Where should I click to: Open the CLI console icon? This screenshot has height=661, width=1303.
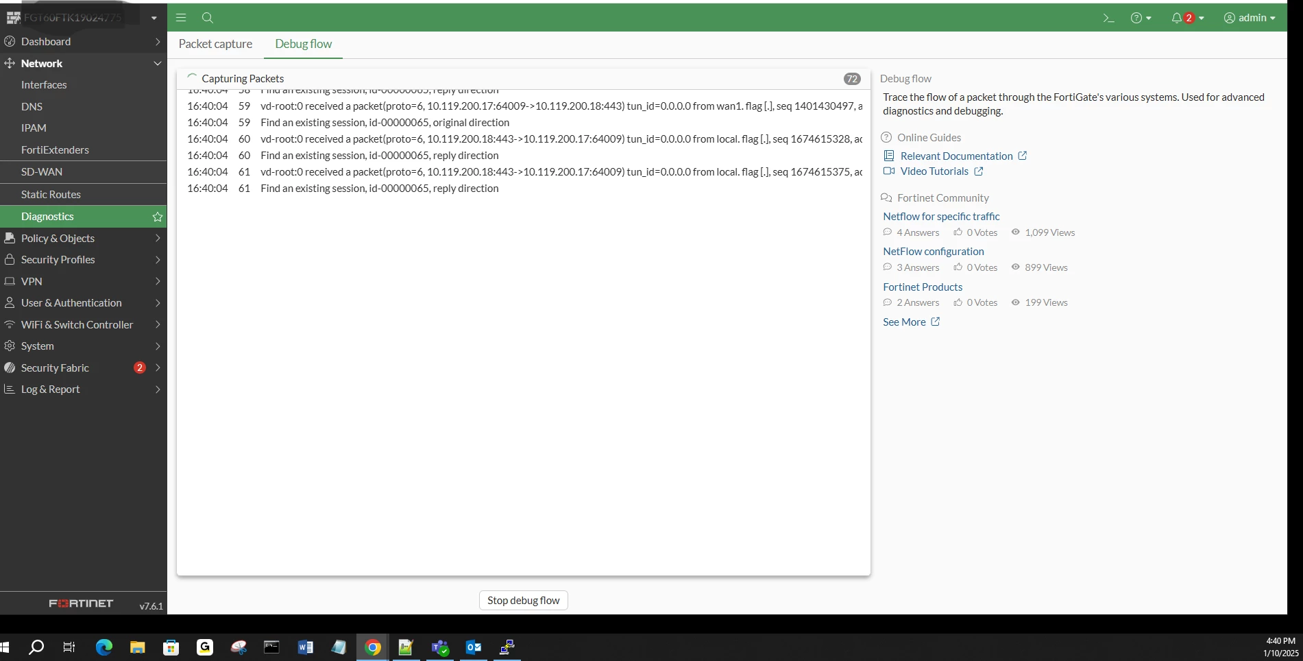click(x=1108, y=18)
